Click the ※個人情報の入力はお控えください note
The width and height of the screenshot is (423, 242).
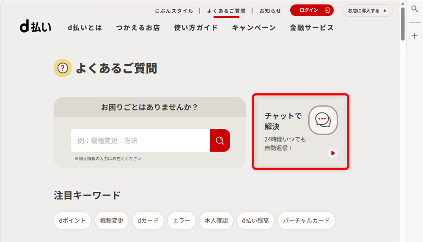(x=108, y=158)
